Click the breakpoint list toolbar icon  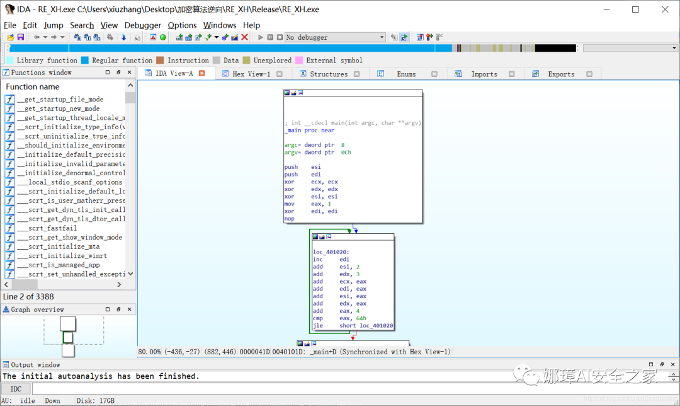[420, 37]
